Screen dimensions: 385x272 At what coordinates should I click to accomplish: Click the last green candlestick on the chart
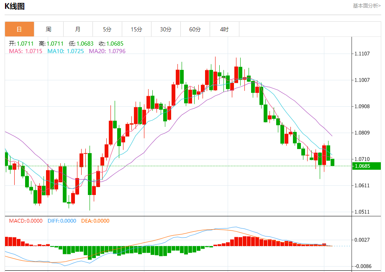click(332, 162)
